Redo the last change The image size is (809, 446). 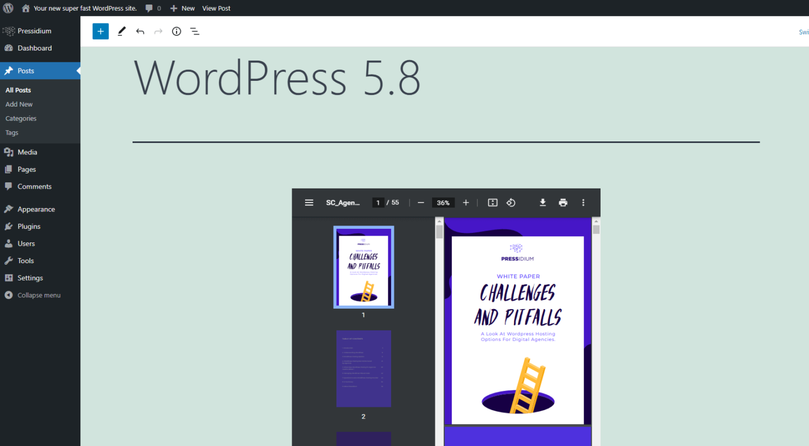158,31
